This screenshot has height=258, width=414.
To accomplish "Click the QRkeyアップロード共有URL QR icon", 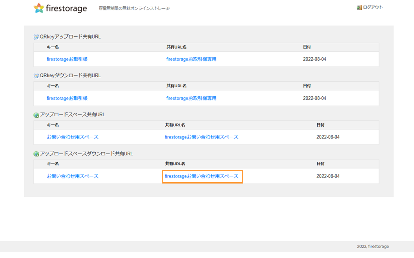I will [36, 37].
